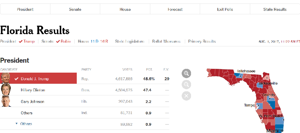Click the map zoom out magnifier icon

(x=186, y=85)
